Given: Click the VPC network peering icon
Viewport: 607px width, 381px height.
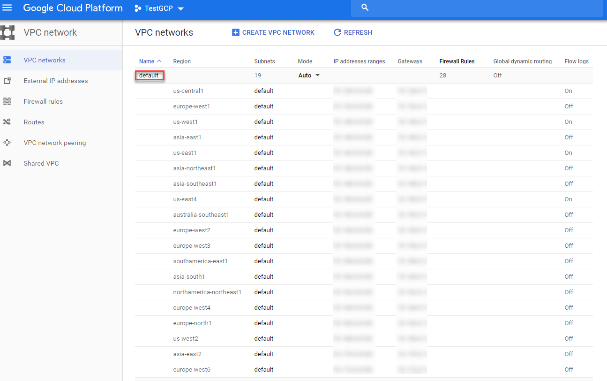Looking at the screenshot, I should [x=7, y=143].
